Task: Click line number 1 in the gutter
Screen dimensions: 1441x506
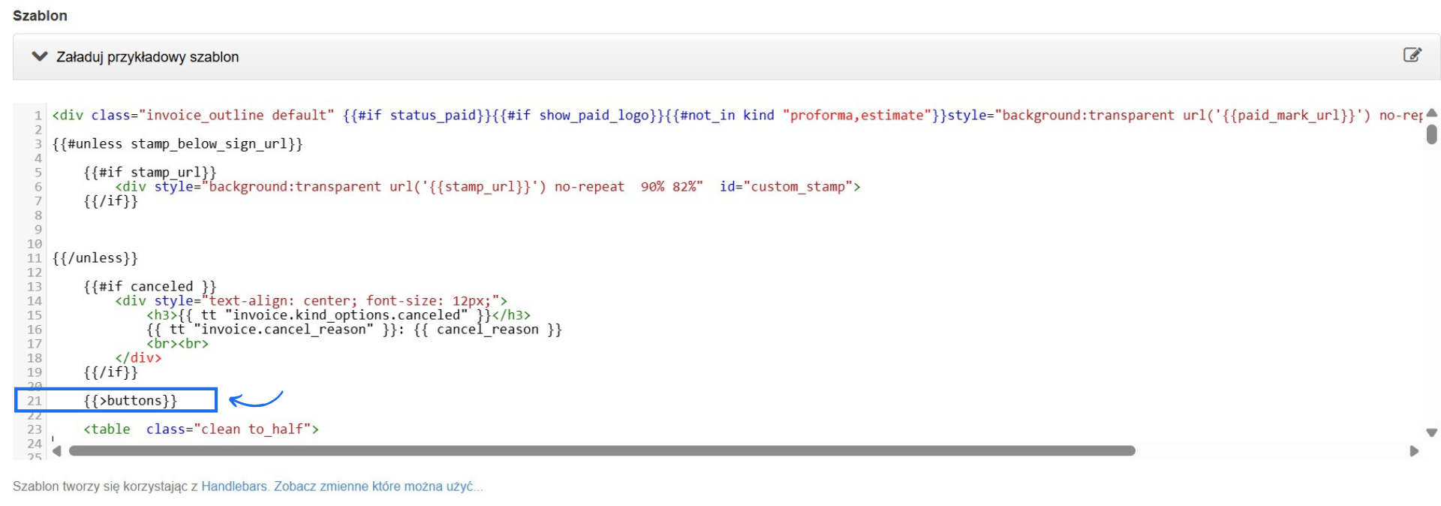Action: (38, 116)
